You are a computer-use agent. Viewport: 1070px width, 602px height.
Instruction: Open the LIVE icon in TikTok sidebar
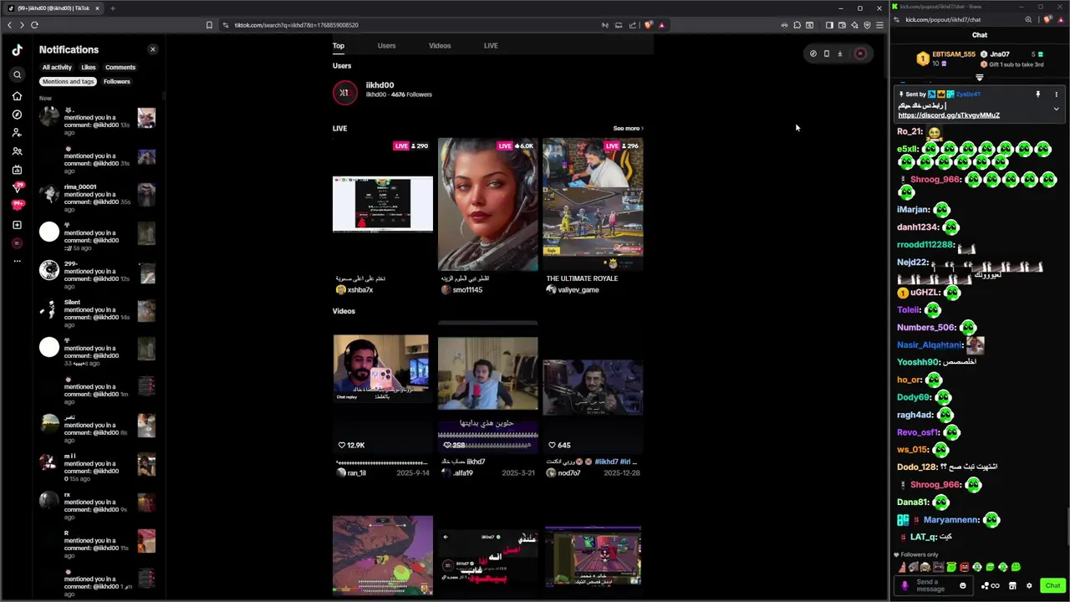coord(17,170)
